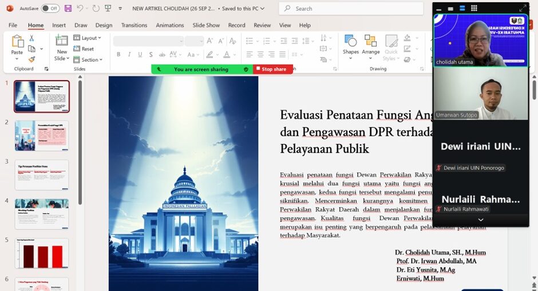538x291 pixels.
Task: Click the Save icon in title bar
Action: [x=68, y=9]
